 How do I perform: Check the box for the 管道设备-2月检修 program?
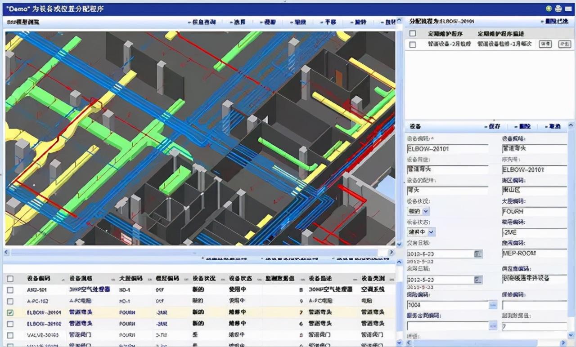[x=412, y=44]
